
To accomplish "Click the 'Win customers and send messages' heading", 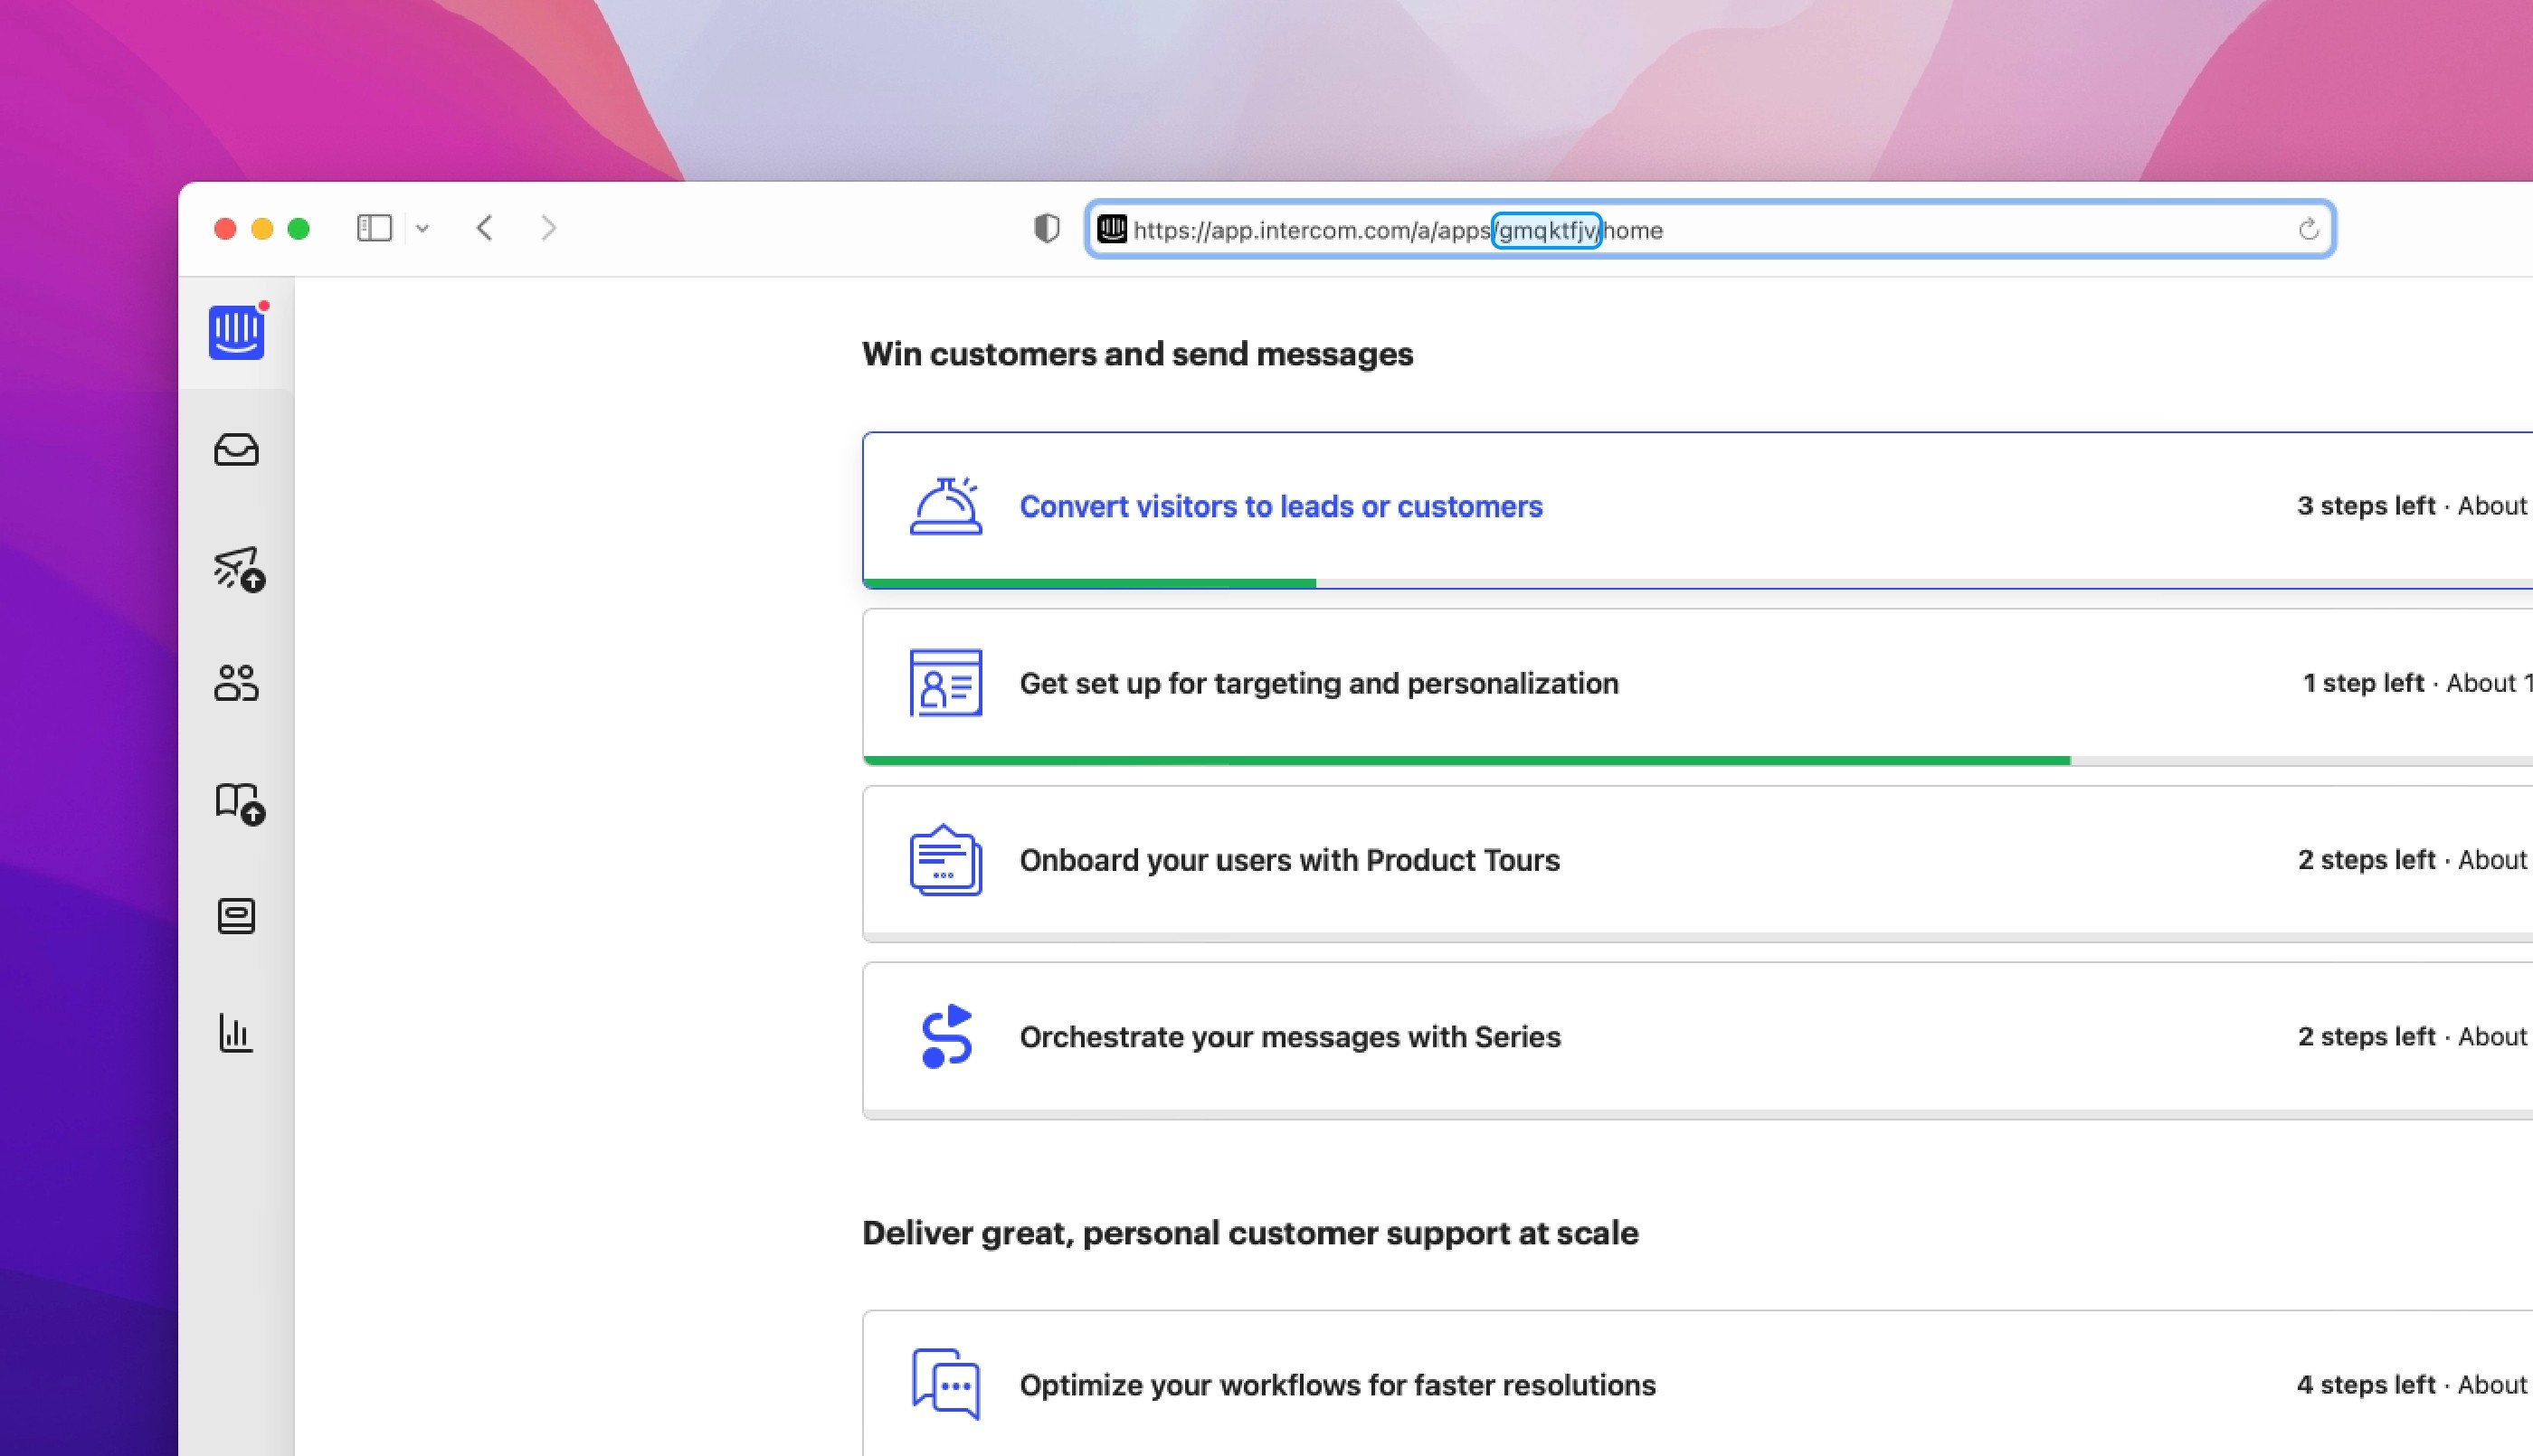I will tap(1138, 354).
